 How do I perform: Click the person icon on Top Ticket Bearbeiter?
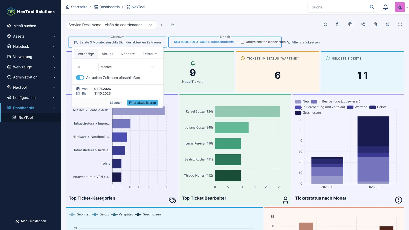(x=285, y=200)
